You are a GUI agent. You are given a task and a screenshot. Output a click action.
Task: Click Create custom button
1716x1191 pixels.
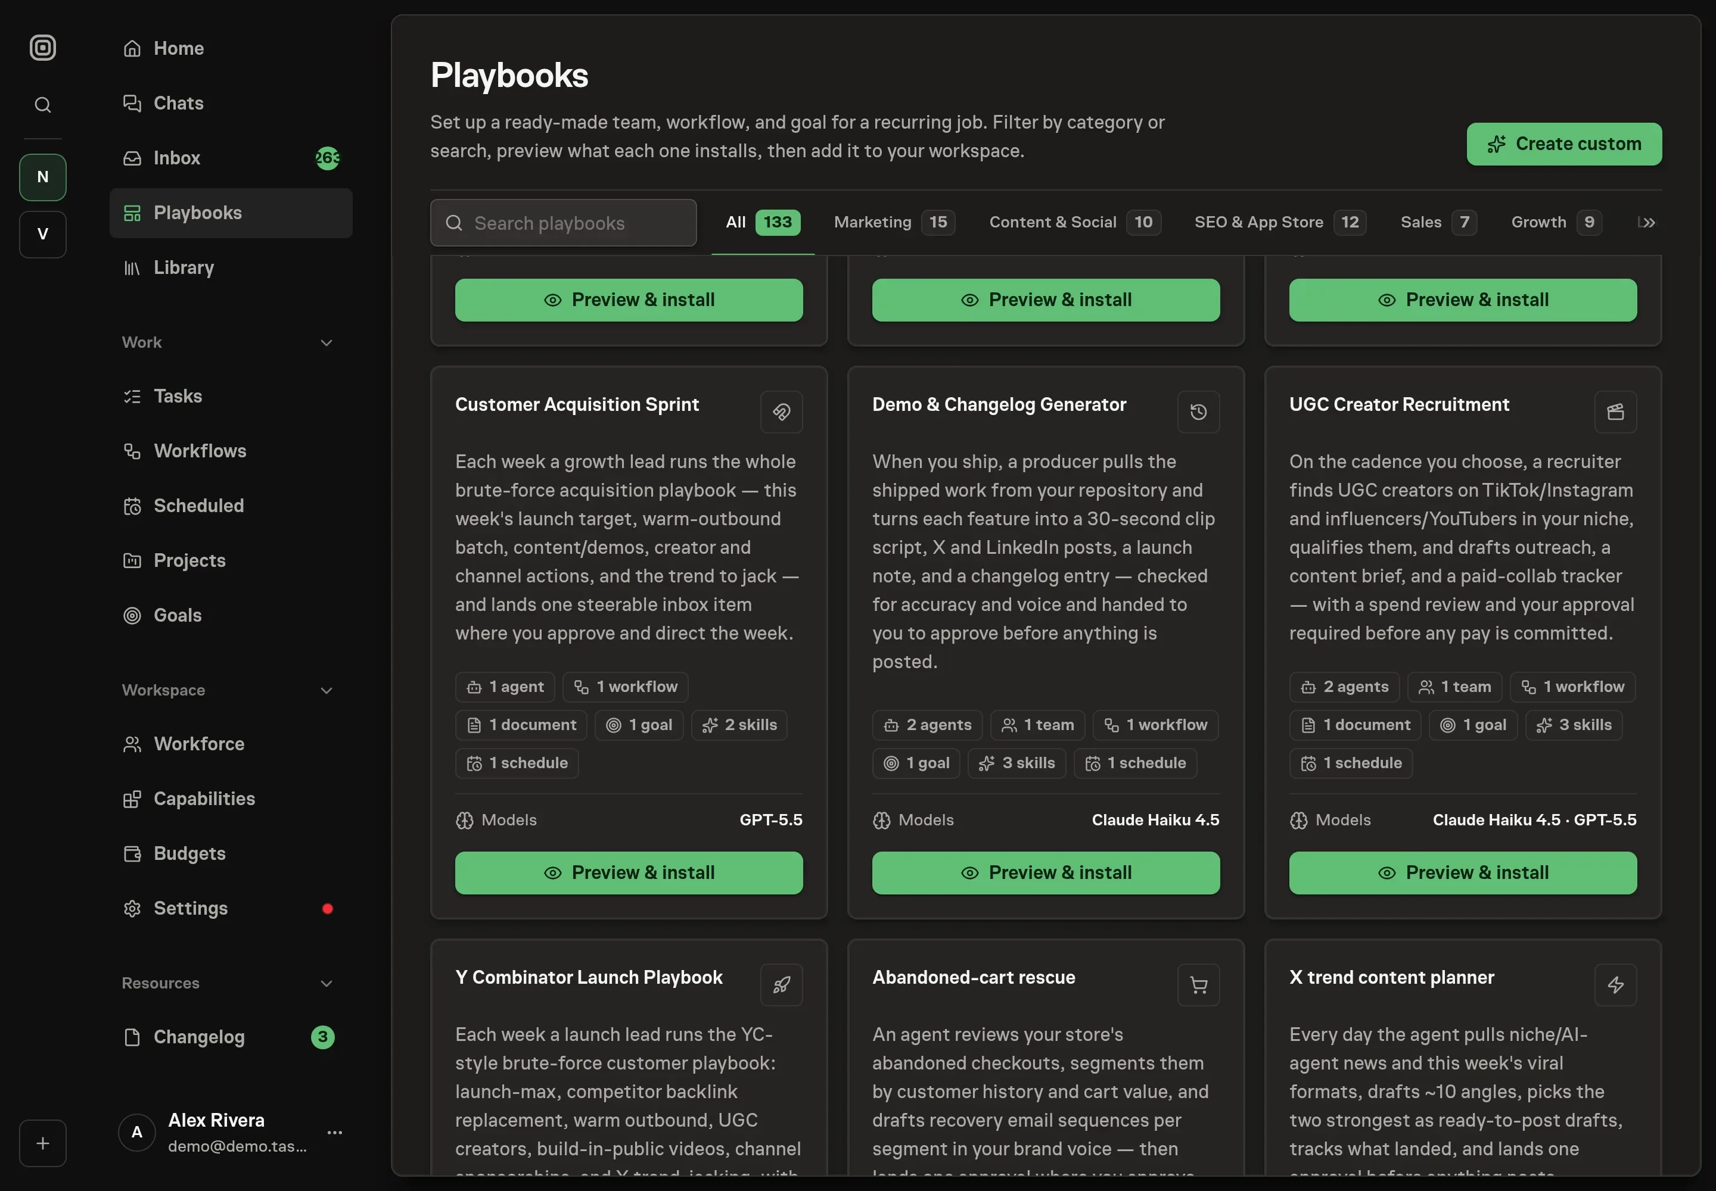(x=1563, y=144)
